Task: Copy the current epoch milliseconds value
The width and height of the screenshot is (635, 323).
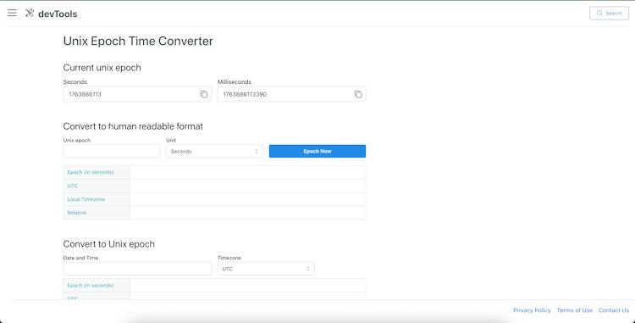Action: [358, 94]
